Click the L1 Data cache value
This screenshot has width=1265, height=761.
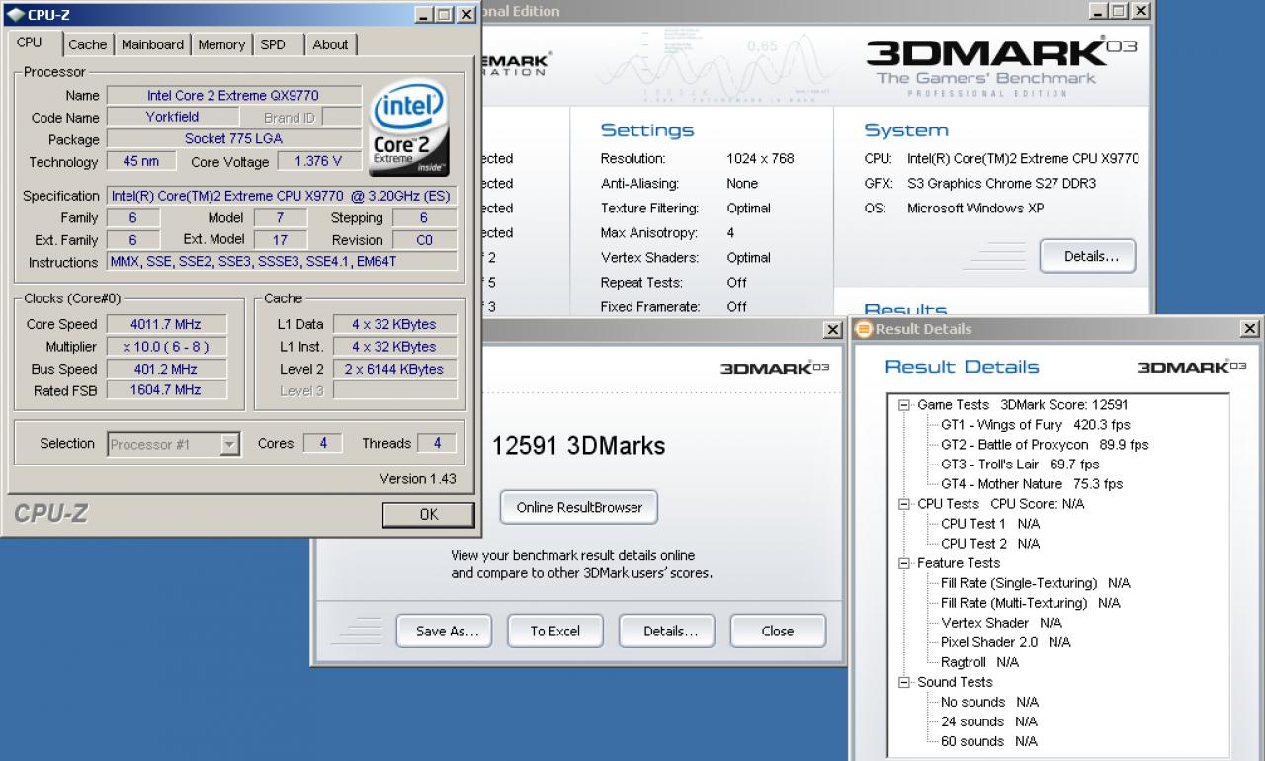(x=394, y=324)
